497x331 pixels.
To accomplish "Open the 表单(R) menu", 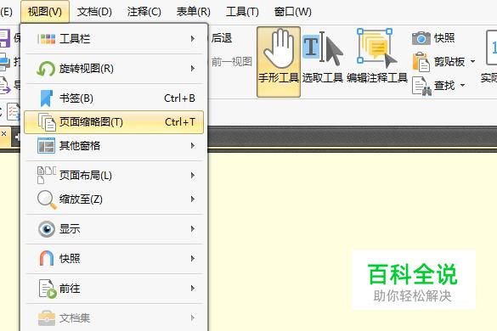I will 194,12.
